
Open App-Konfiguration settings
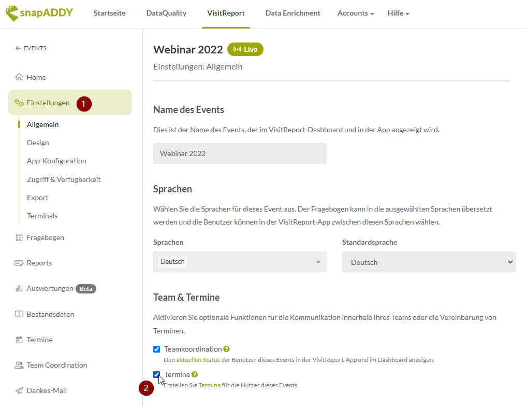point(56,161)
